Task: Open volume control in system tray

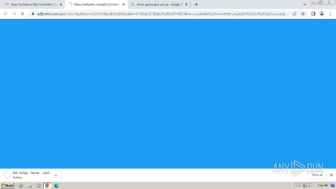Action: point(298,186)
